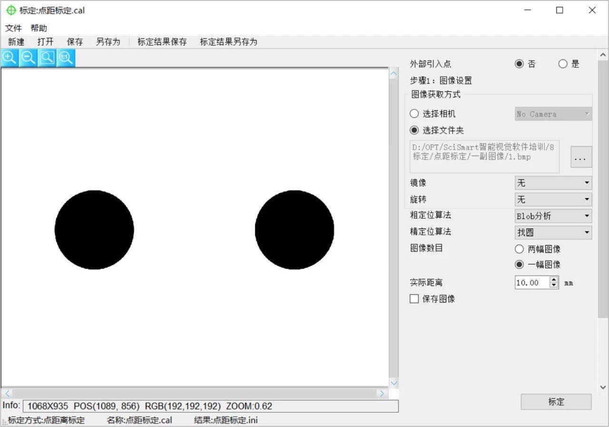Select 是 for 外部引入点
Image resolution: width=609 pixels, height=427 pixels.
563,64
